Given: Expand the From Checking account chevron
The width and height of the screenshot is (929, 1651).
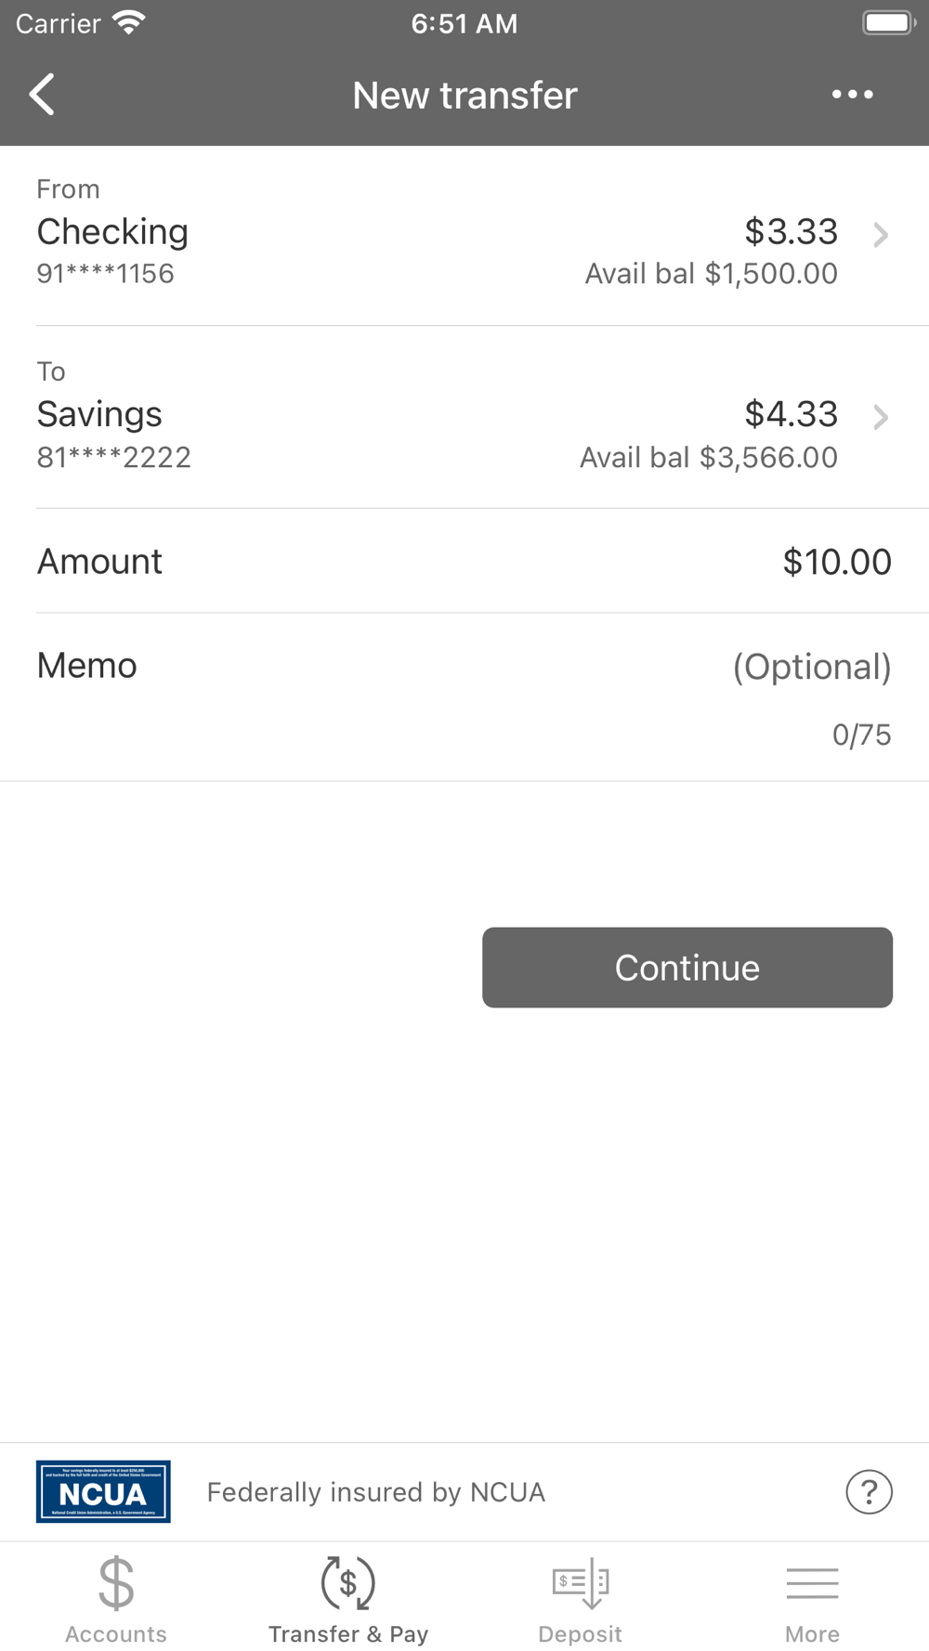Looking at the screenshot, I should (881, 235).
